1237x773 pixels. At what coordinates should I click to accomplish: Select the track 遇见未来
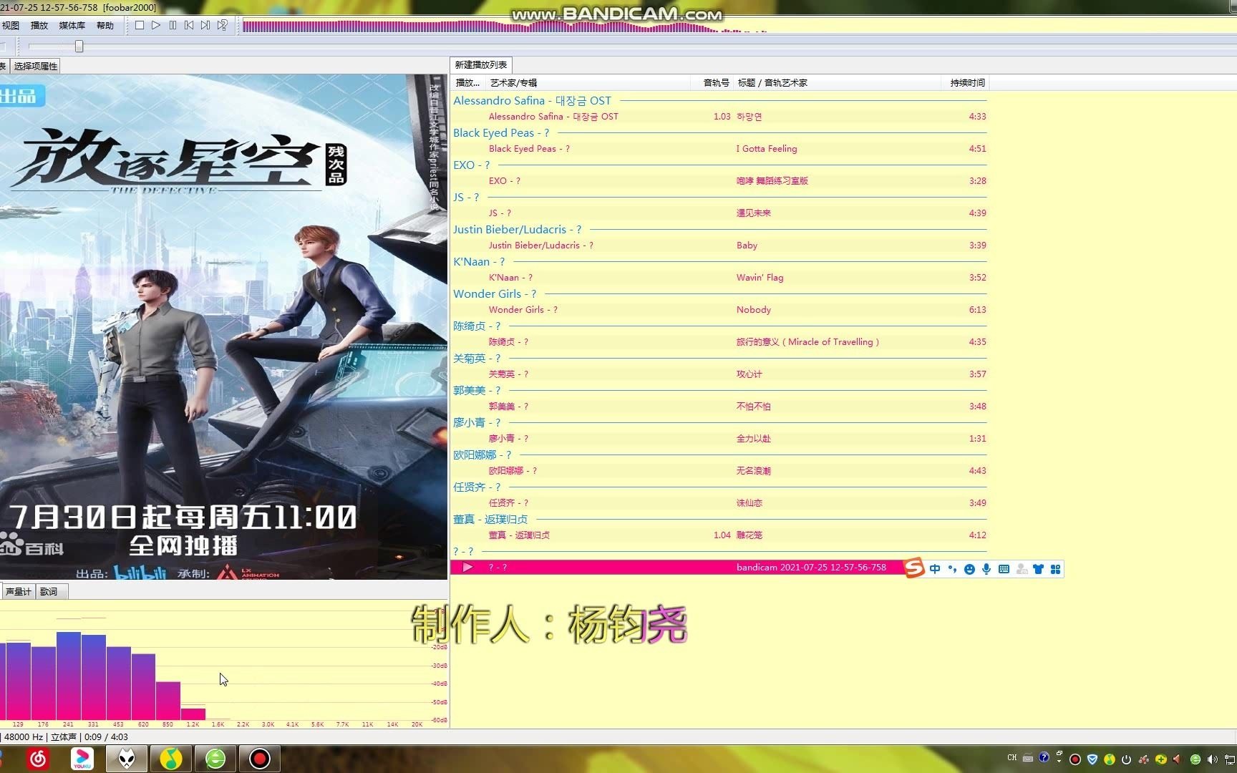tap(719, 213)
